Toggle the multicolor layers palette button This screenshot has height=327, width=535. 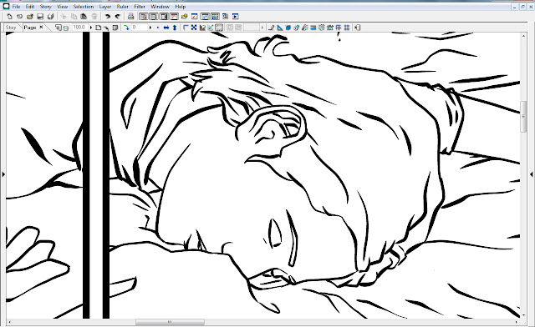point(215,17)
